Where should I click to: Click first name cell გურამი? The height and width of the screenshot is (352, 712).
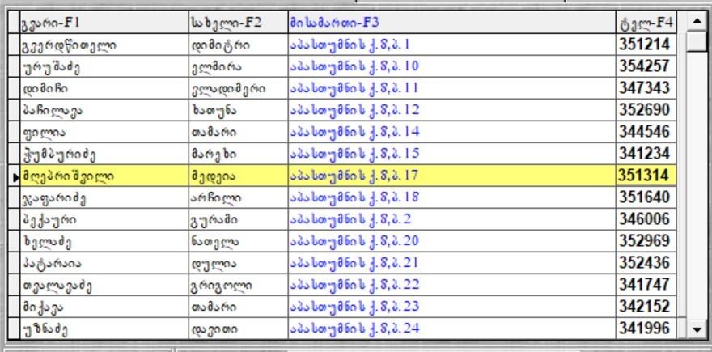point(239,219)
